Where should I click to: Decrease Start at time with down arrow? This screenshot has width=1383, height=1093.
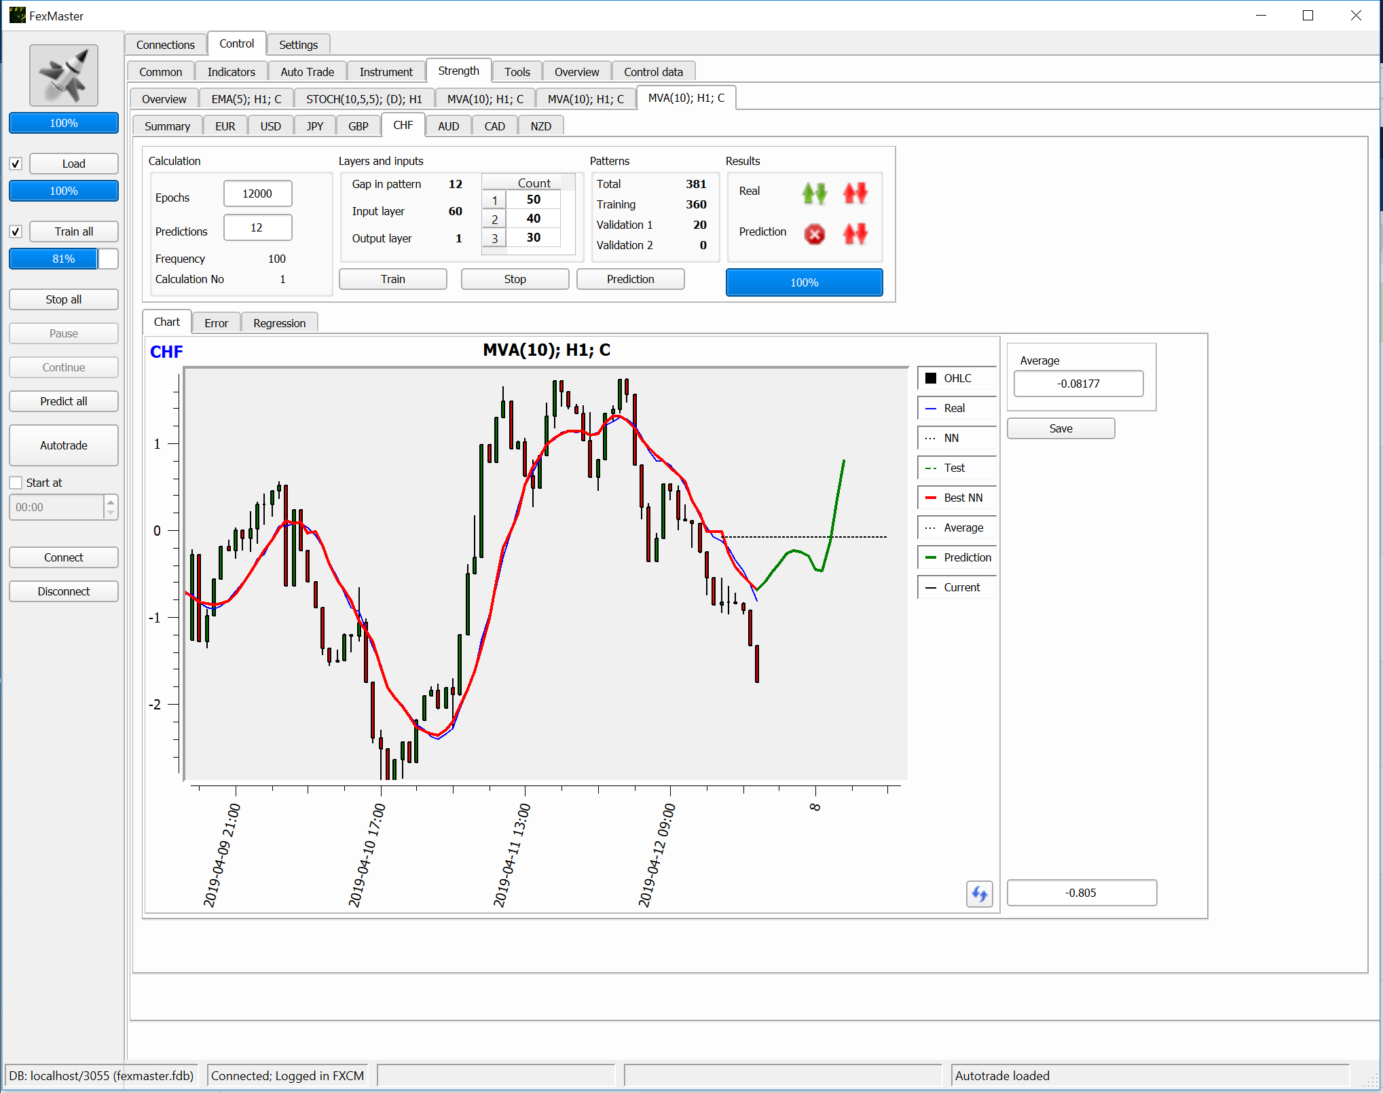111,513
